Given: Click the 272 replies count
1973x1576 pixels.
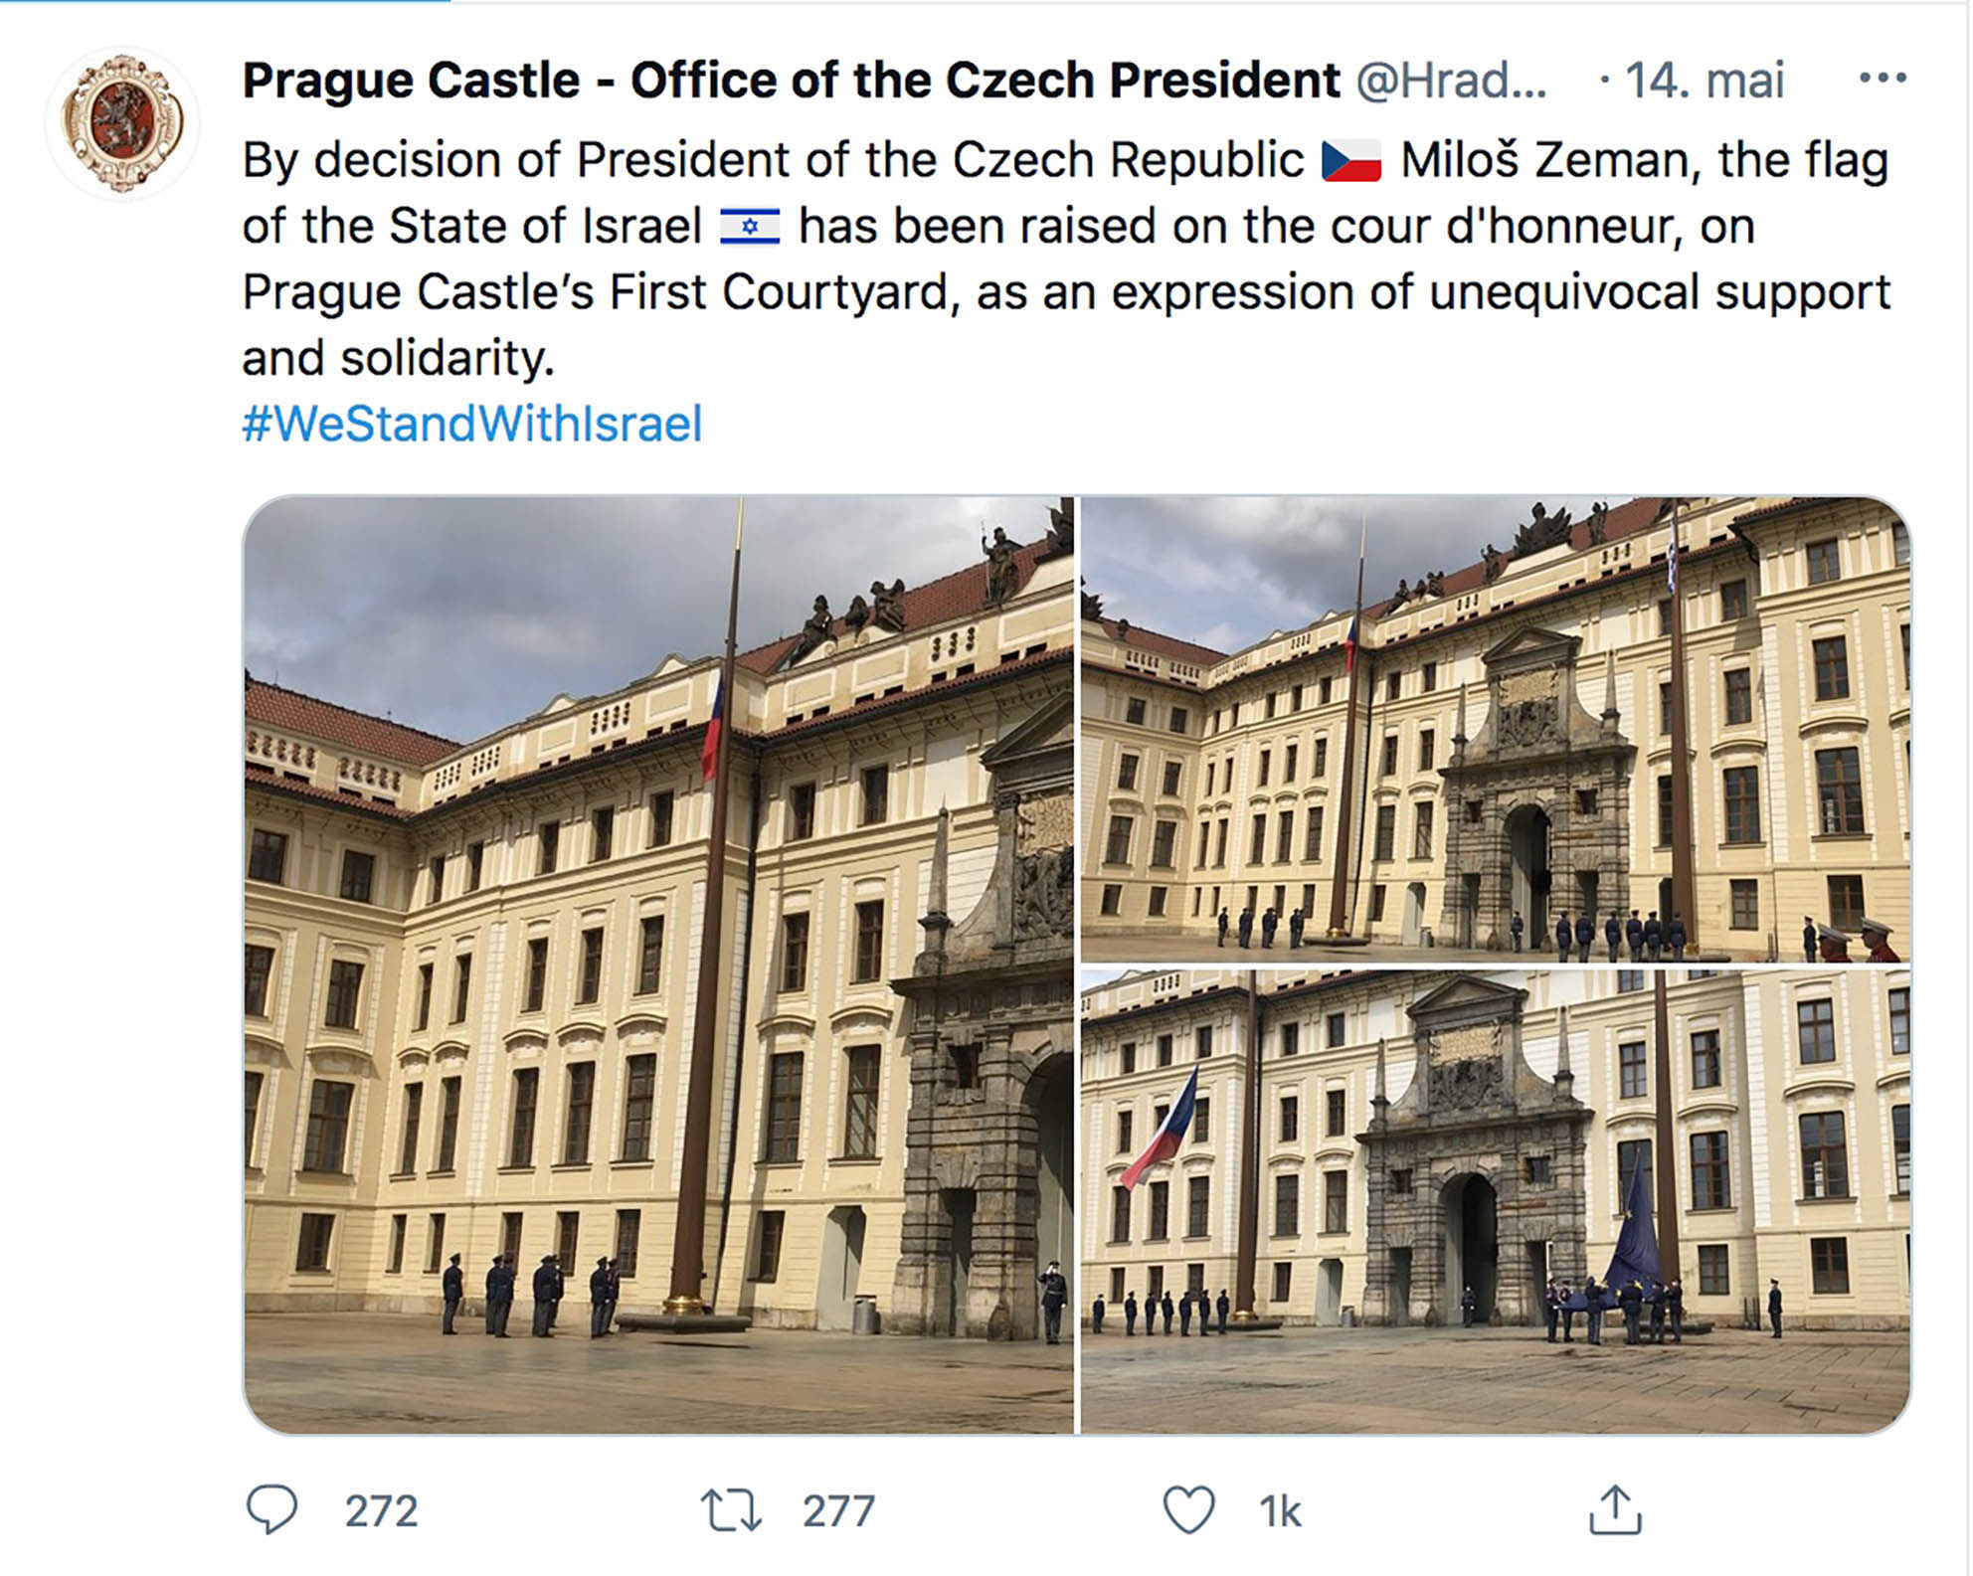Looking at the screenshot, I should (x=382, y=1512).
